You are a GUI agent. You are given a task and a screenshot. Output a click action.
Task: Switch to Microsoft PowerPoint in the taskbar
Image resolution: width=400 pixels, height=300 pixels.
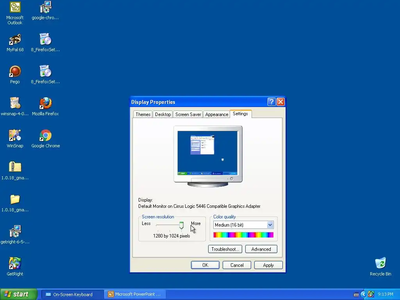click(x=135, y=295)
